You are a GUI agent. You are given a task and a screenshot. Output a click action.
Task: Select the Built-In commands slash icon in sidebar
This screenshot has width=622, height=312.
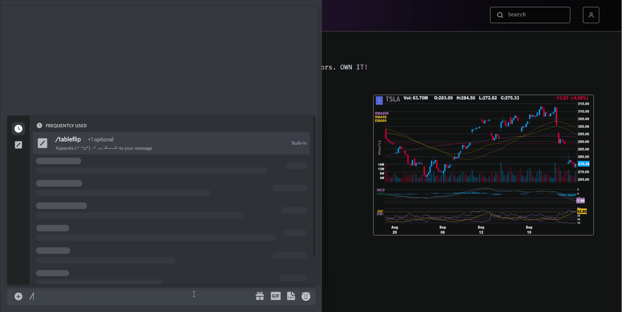tap(18, 145)
